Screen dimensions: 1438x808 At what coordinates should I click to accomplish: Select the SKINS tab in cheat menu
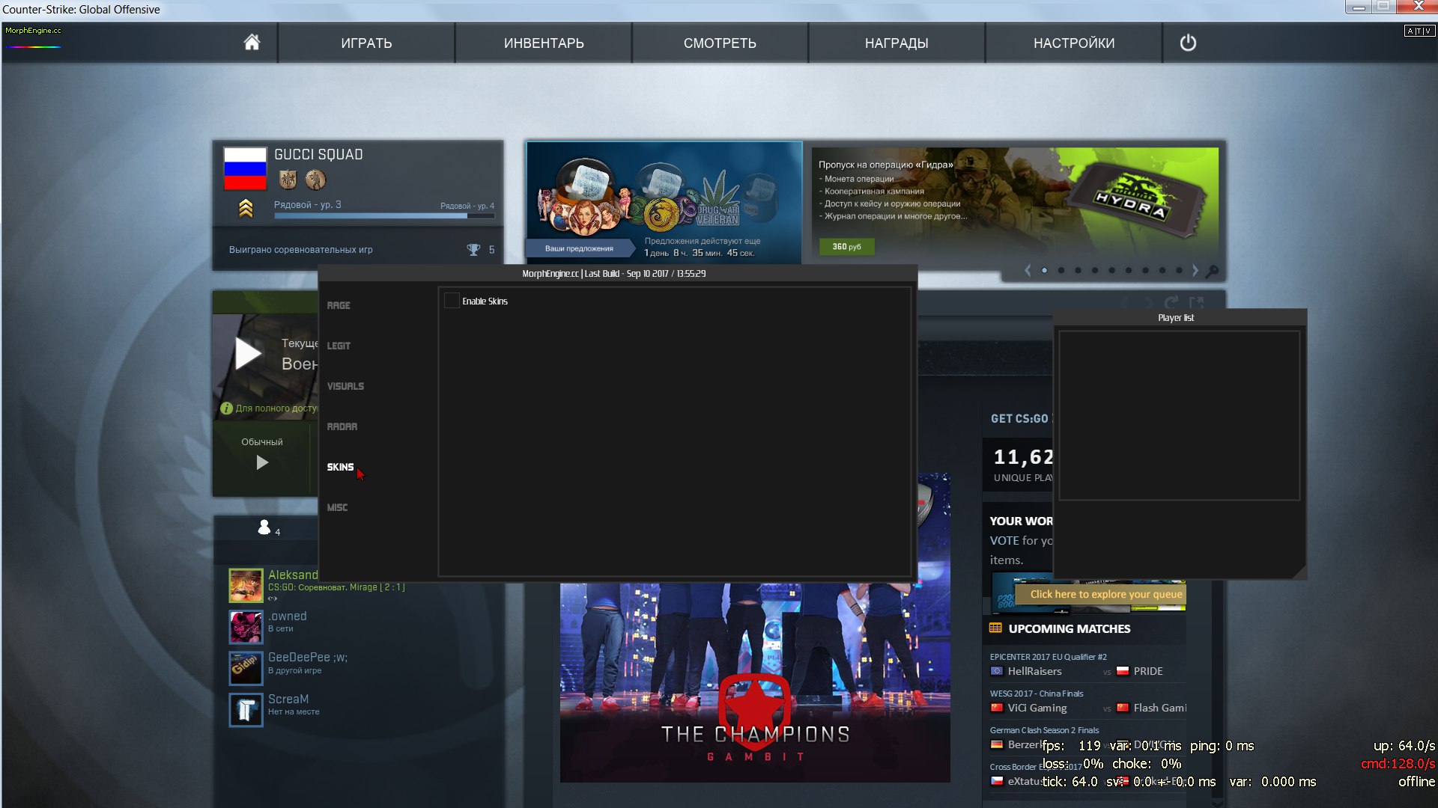[x=340, y=467]
